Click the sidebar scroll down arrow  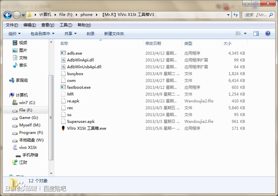(x=51, y=174)
